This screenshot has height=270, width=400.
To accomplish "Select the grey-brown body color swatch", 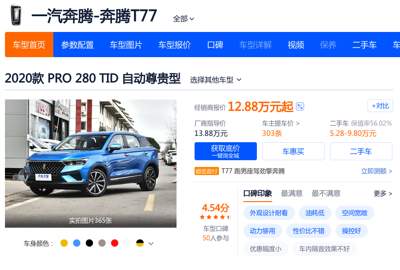I will pos(102,243).
